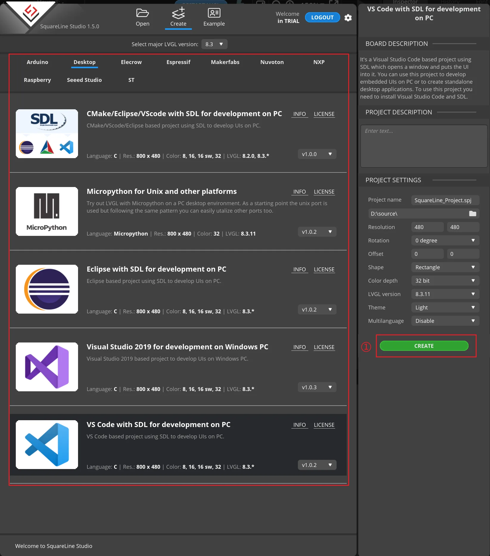The width and height of the screenshot is (490, 556).
Task: Click the project description text box
Action: [x=424, y=146]
